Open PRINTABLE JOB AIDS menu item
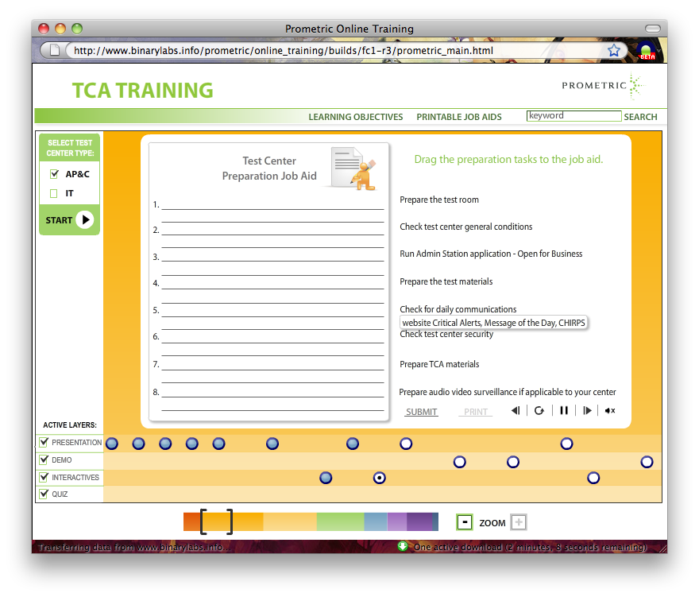The image size is (699, 597). (x=459, y=117)
